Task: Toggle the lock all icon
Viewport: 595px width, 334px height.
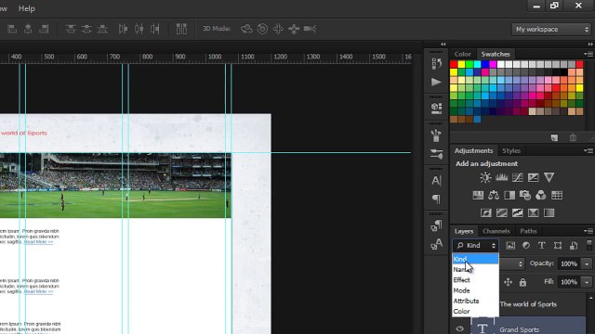Action: point(522,282)
